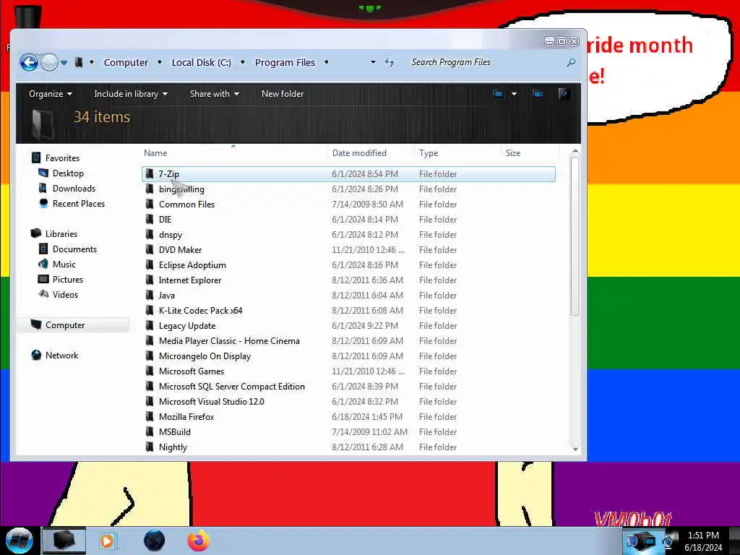Select the Java folder icon
This screenshot has height=555, width=740.
tap(150, 295)
